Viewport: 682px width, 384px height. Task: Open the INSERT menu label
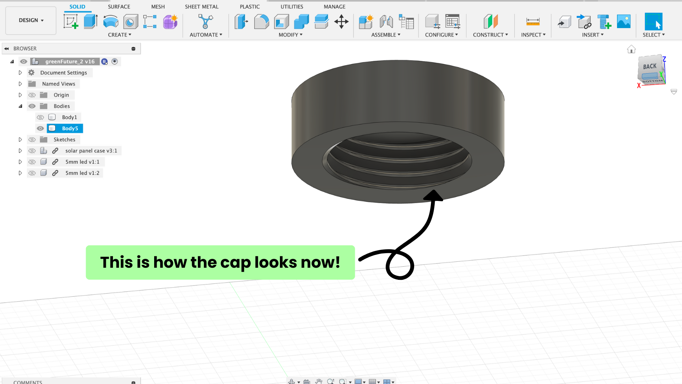[593, 34]
